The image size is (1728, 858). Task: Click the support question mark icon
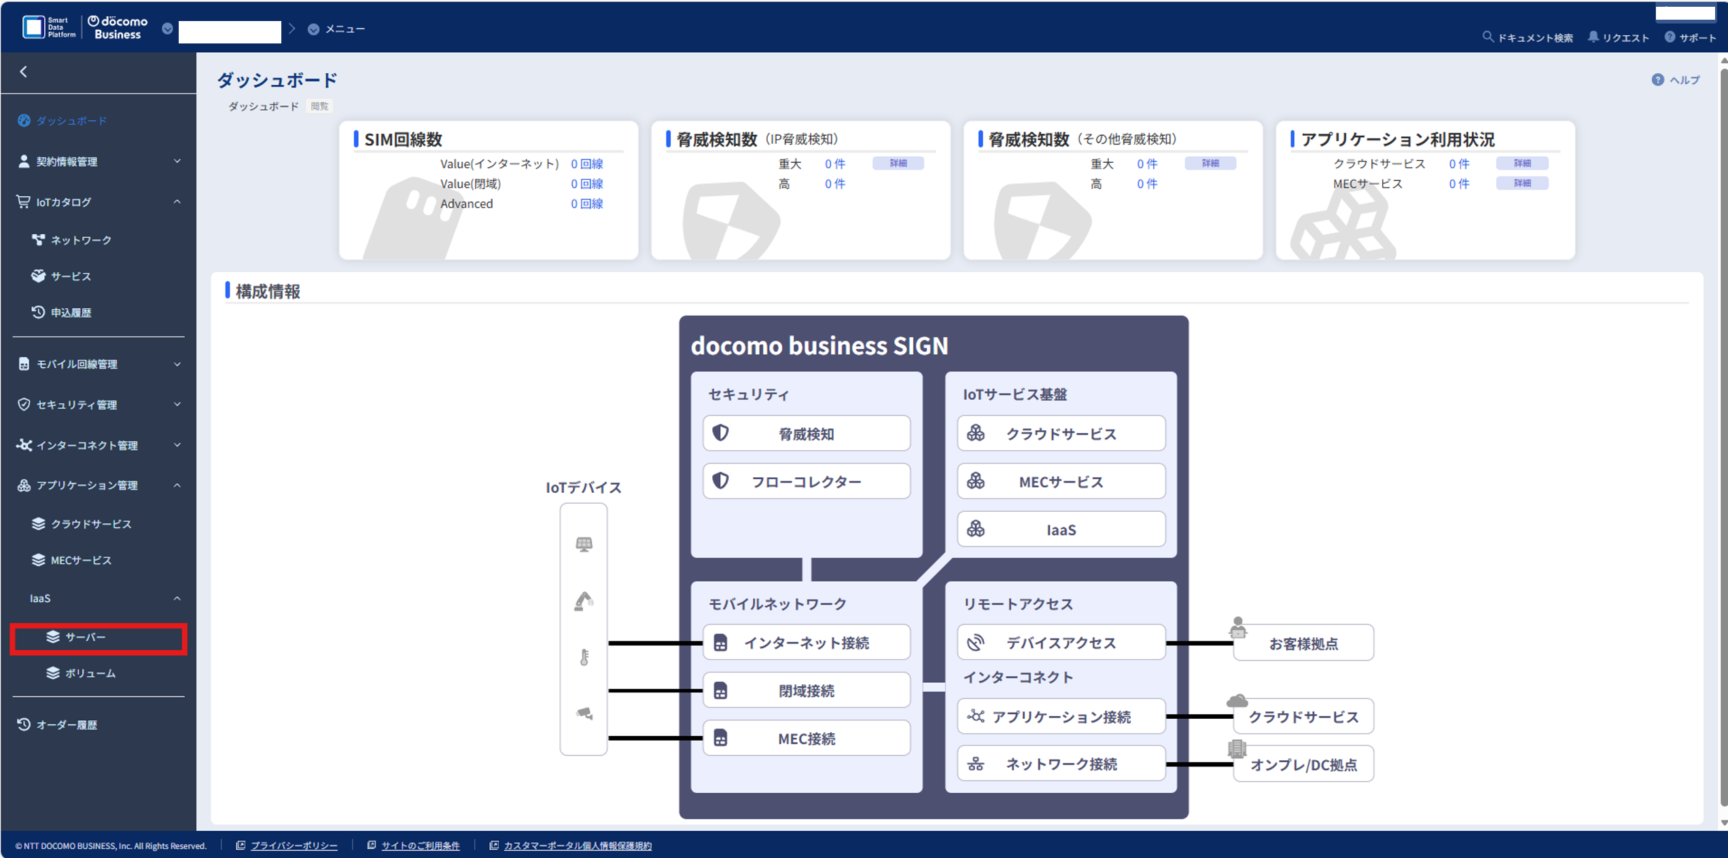1670,37
